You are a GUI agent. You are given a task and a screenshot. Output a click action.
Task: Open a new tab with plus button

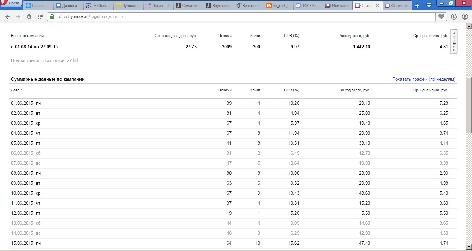(417, 6)
